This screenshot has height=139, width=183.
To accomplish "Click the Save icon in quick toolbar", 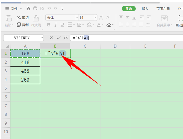I will pos(28,9).
